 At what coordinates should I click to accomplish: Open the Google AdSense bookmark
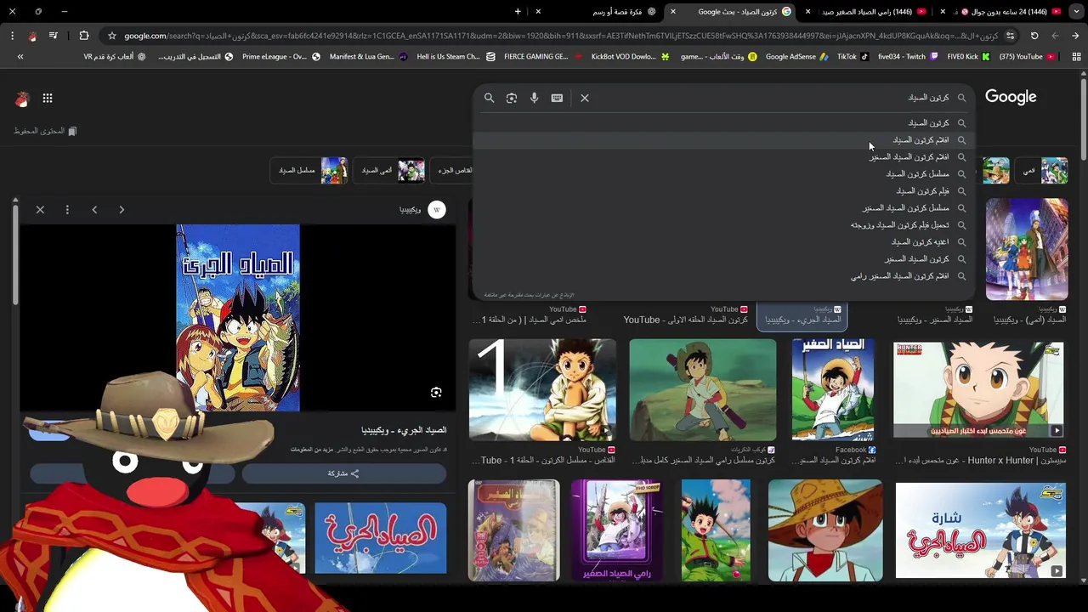point(796,57)
